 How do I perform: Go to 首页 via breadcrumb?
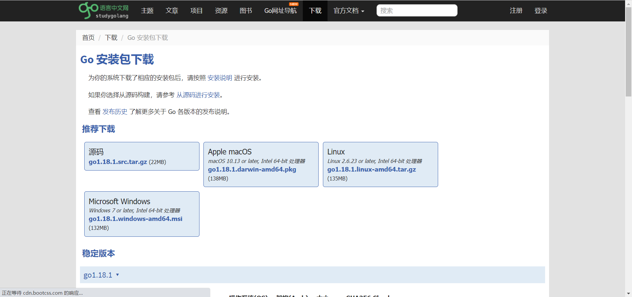88,38
